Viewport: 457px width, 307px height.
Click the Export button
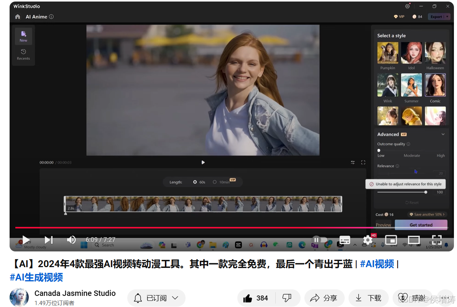(436, 16)
